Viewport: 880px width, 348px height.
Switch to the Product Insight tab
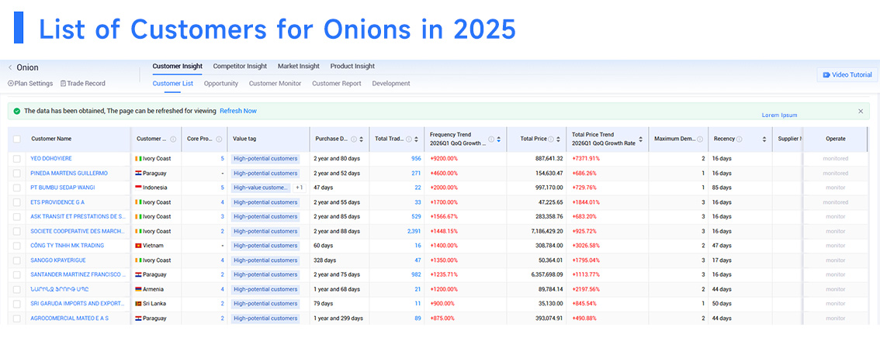coord(352,66)
